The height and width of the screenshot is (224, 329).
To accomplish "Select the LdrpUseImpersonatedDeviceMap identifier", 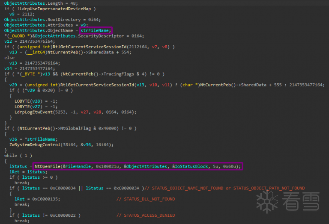I will click(55, 9).
